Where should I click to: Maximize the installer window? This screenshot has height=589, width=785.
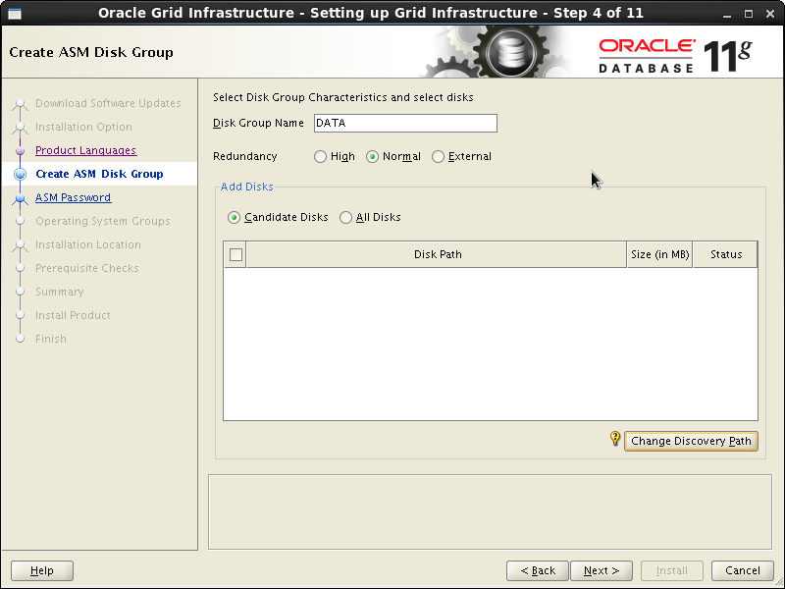click(749, 14)
